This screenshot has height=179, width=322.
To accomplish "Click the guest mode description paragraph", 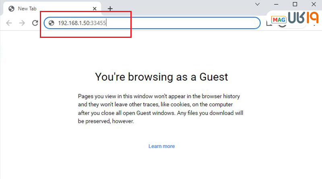I will click(161, 109).
